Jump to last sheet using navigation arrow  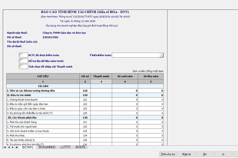(x=16, y=147)
